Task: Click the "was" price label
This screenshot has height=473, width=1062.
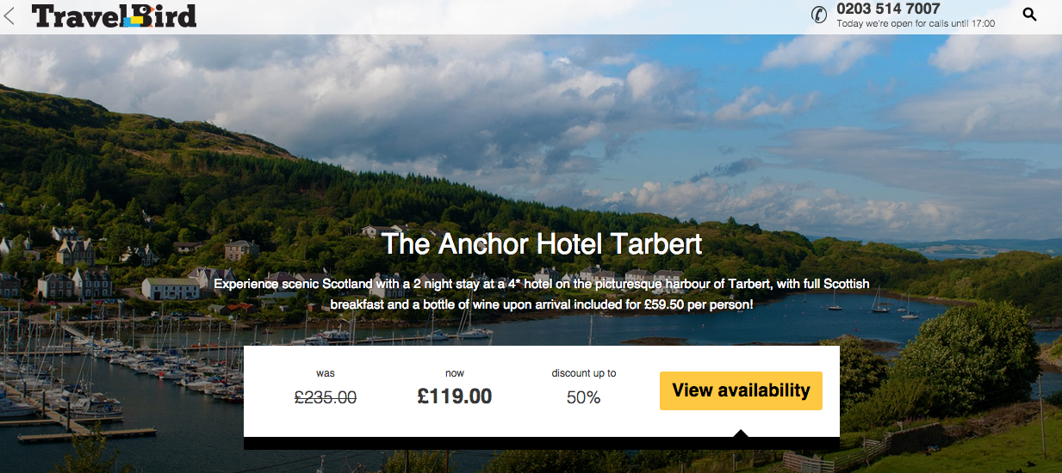Action: [x=326, y=373]
